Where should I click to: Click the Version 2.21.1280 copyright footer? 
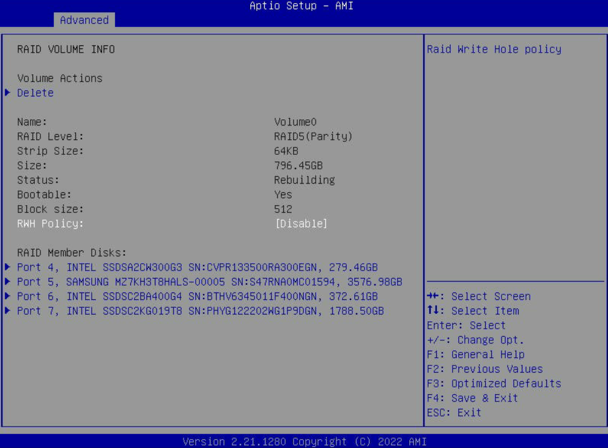[305, 442]
